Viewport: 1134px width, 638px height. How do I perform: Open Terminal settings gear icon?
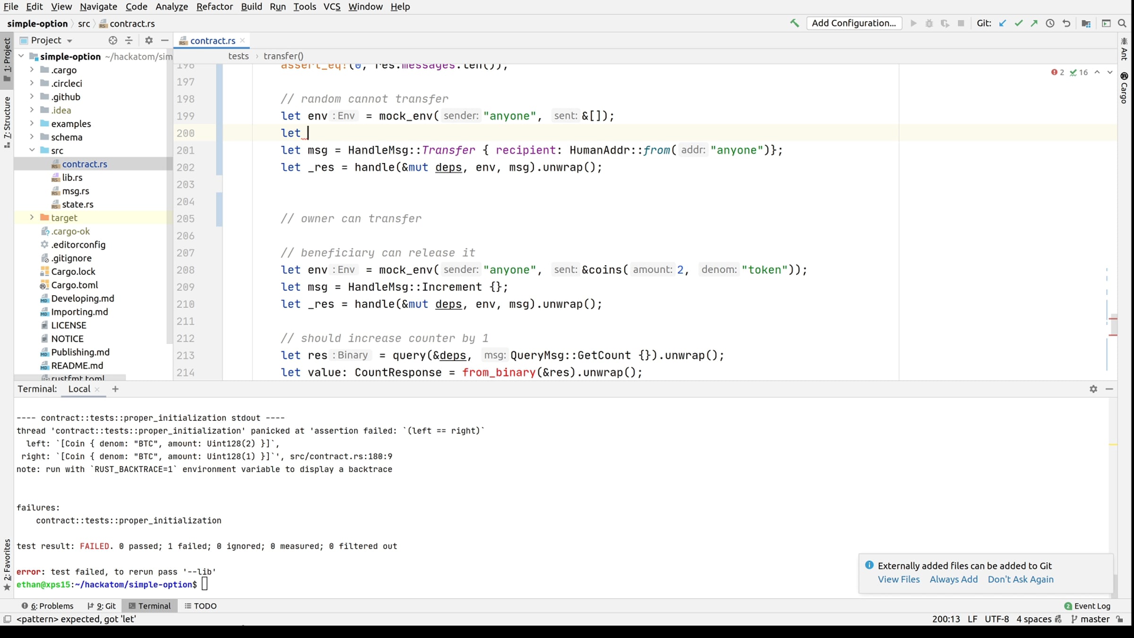coord(1093,388)
